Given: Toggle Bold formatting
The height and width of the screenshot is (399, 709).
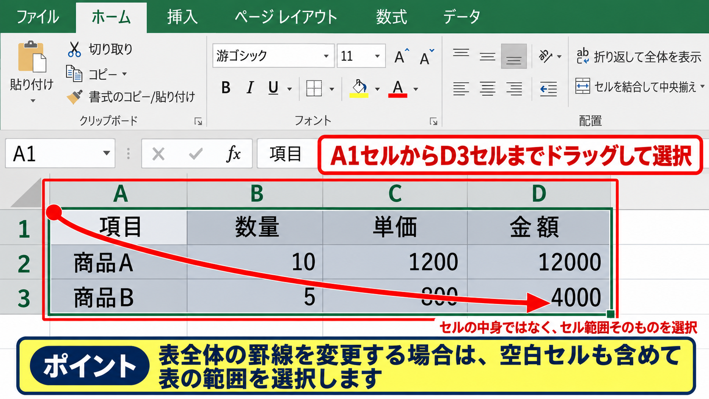Looking at the screenshot, I should point(226,88).
